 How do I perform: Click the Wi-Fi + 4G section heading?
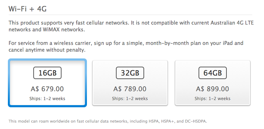[x=28, y=9]
